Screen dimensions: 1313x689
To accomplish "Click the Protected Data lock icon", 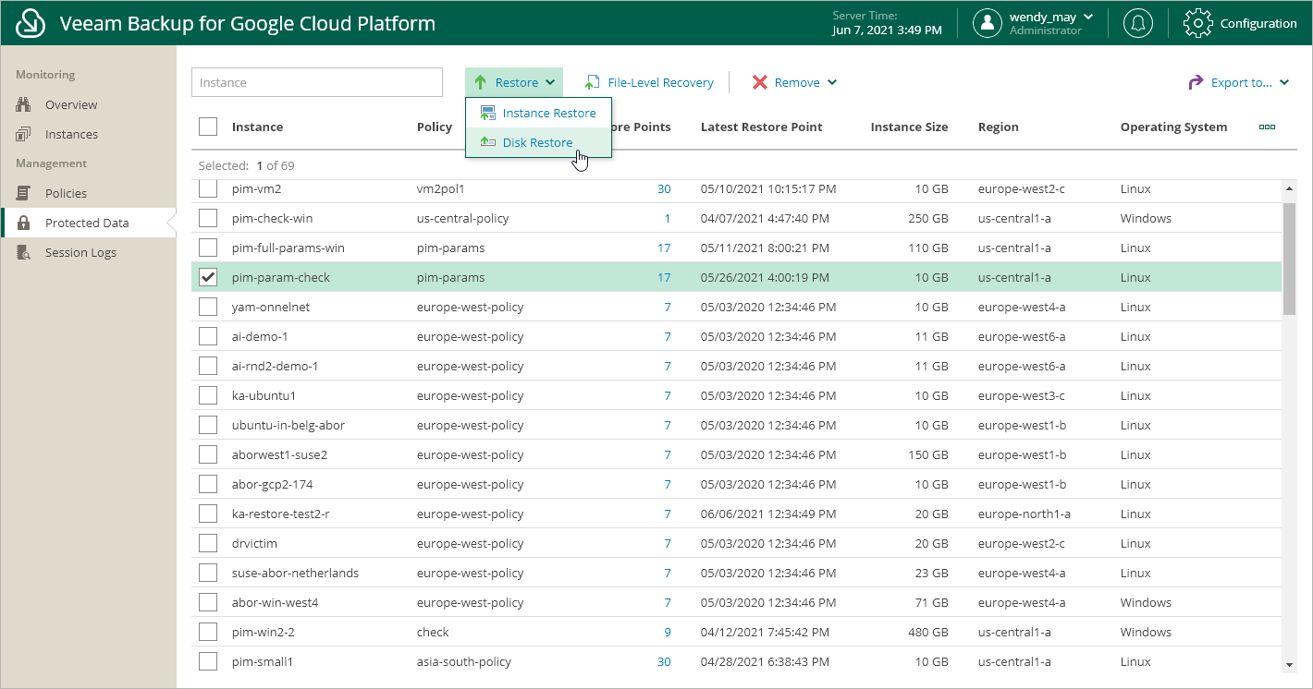I will pos(24,223).
